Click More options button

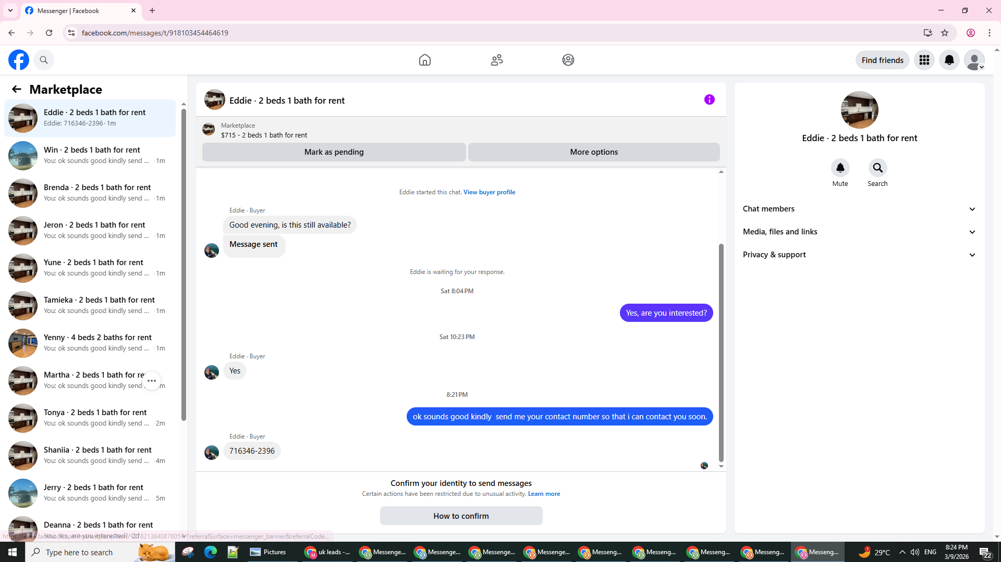tap(594, 152)
